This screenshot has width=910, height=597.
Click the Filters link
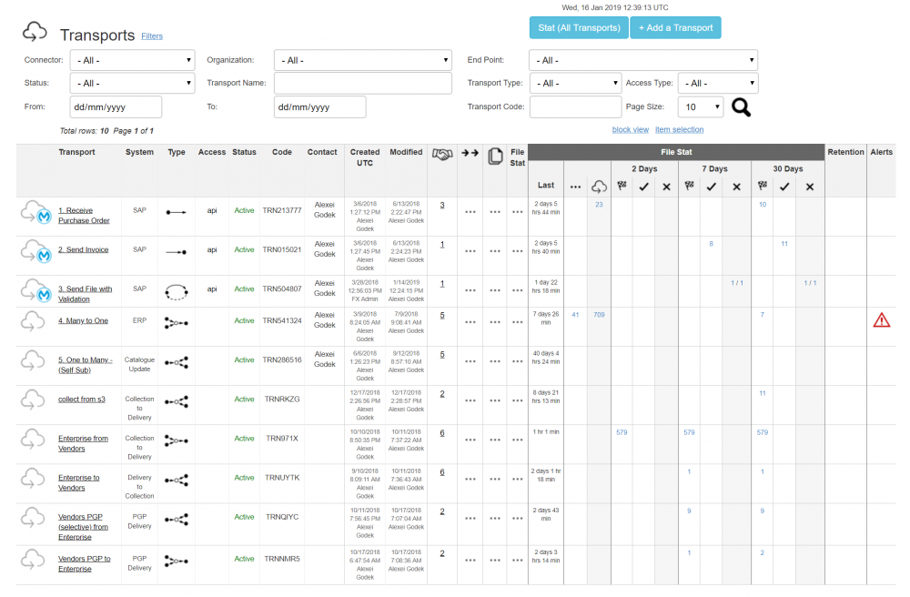tap(152, 36)
